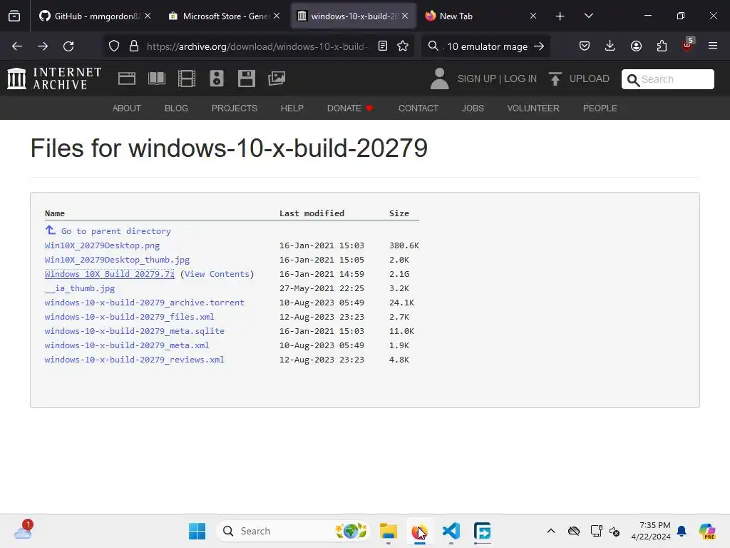Toggle reader view in address bar
Screen dimensions: 730x548
pos(383,46)
